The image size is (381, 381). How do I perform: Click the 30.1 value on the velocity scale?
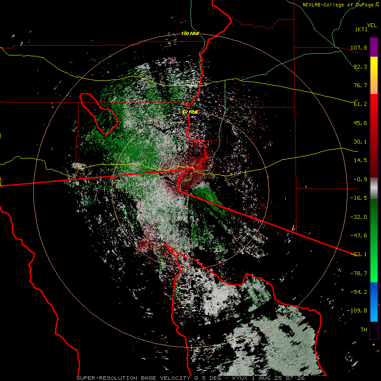pyautogui.click(x=360, y=142)
